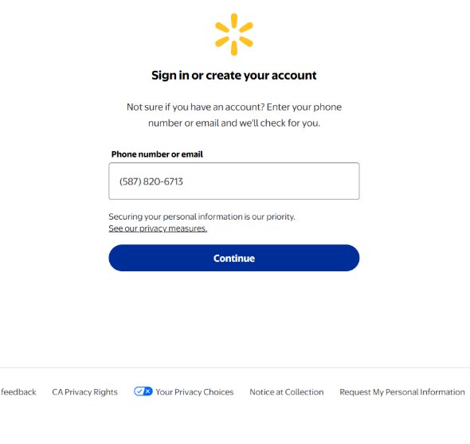Open the Notice at Collection link
The height and width of the screenshot is (444, 470).
[287, 392]
